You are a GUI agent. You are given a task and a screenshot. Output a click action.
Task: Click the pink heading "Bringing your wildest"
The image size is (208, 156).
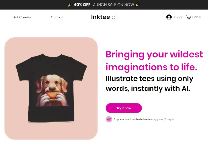(154, 55)
